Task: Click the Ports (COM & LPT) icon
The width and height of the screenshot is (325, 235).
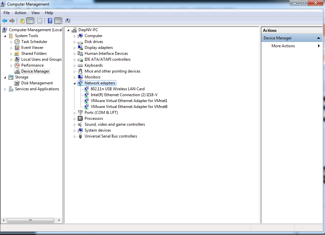Action: (80, 113)
